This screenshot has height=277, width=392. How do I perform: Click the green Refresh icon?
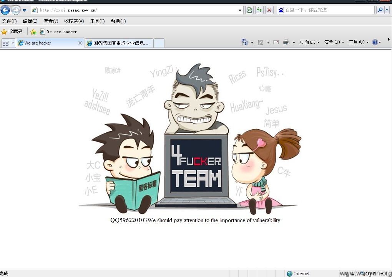pyautogui.click(x=259, y=10)
